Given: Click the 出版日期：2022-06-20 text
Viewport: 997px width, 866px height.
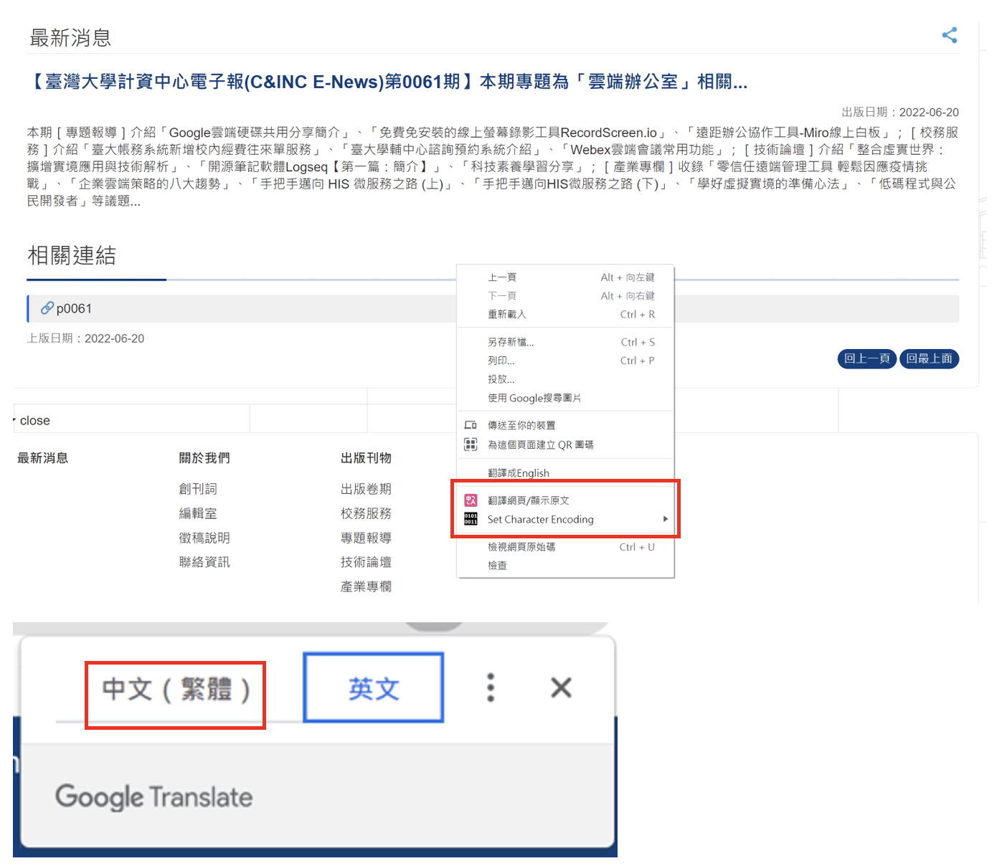Looking at the screenshot, I should point(900,113).
